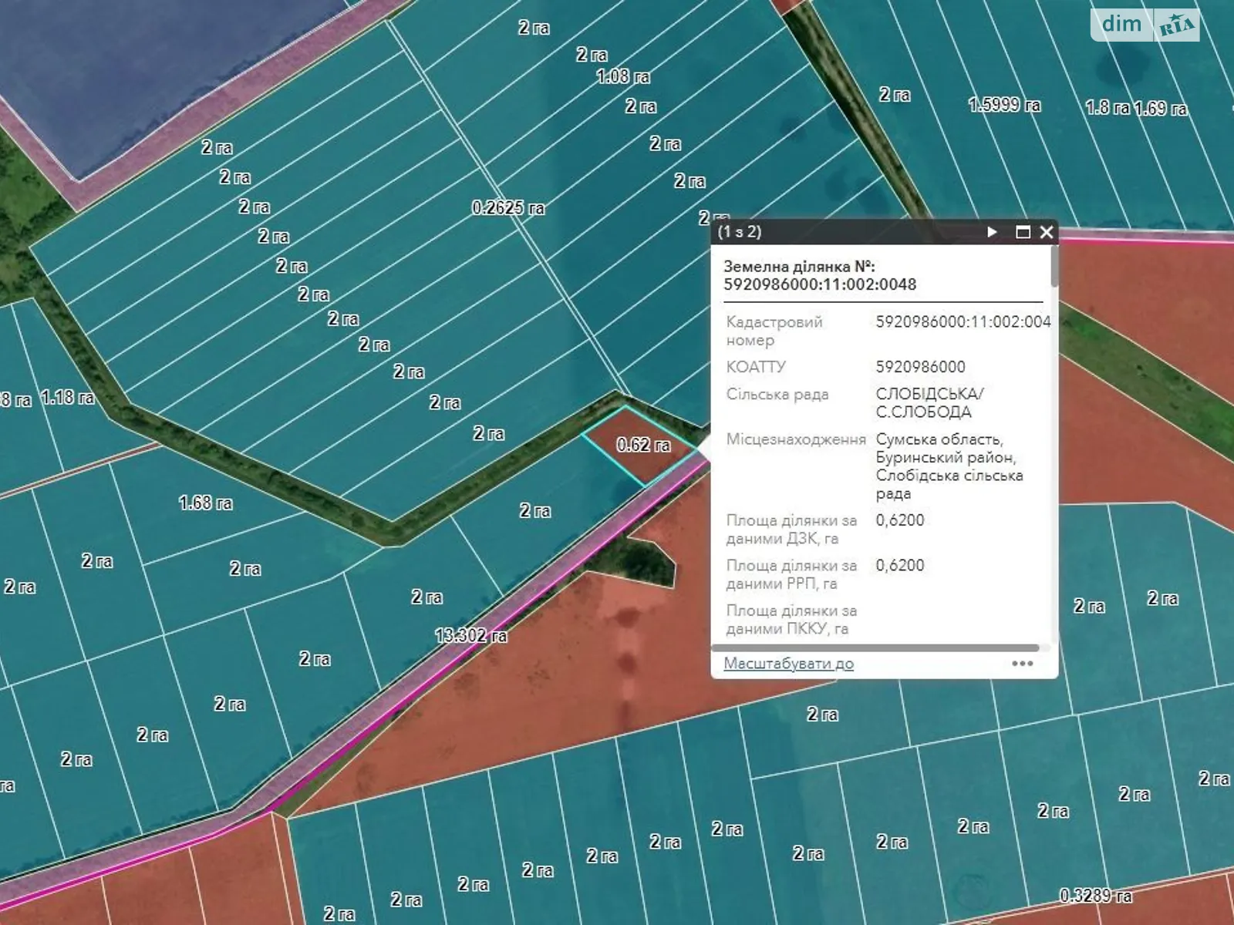1234x925 pixels.
Task: Click the '(1 з 2)' popup counter
Action: pyautogui.click(x=740, y=232)
